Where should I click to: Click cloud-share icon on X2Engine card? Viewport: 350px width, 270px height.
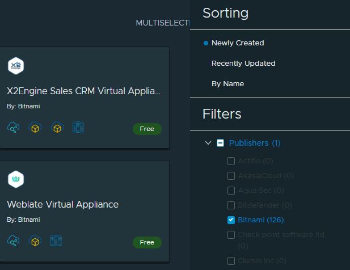pos(14,128)
